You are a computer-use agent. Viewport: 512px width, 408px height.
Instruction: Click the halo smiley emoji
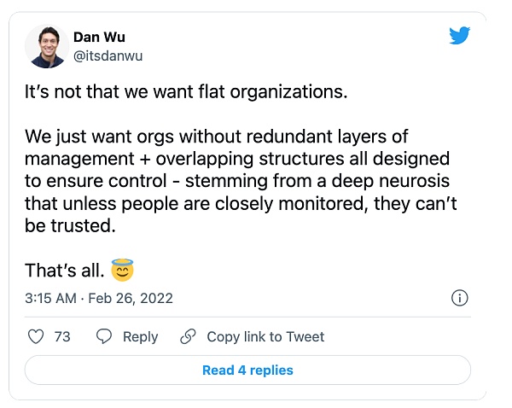[123, 271]
